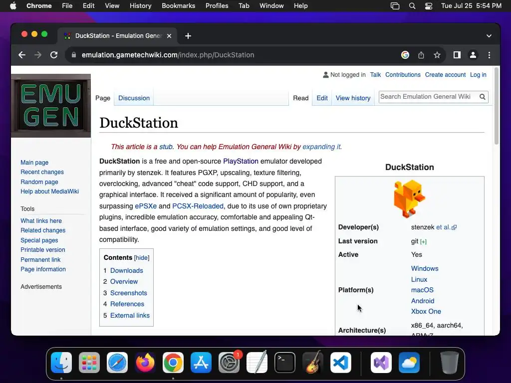This screenshot has width=511, height=383.
Task: Switch to the Discussion tab
Action: pos(134,98)
